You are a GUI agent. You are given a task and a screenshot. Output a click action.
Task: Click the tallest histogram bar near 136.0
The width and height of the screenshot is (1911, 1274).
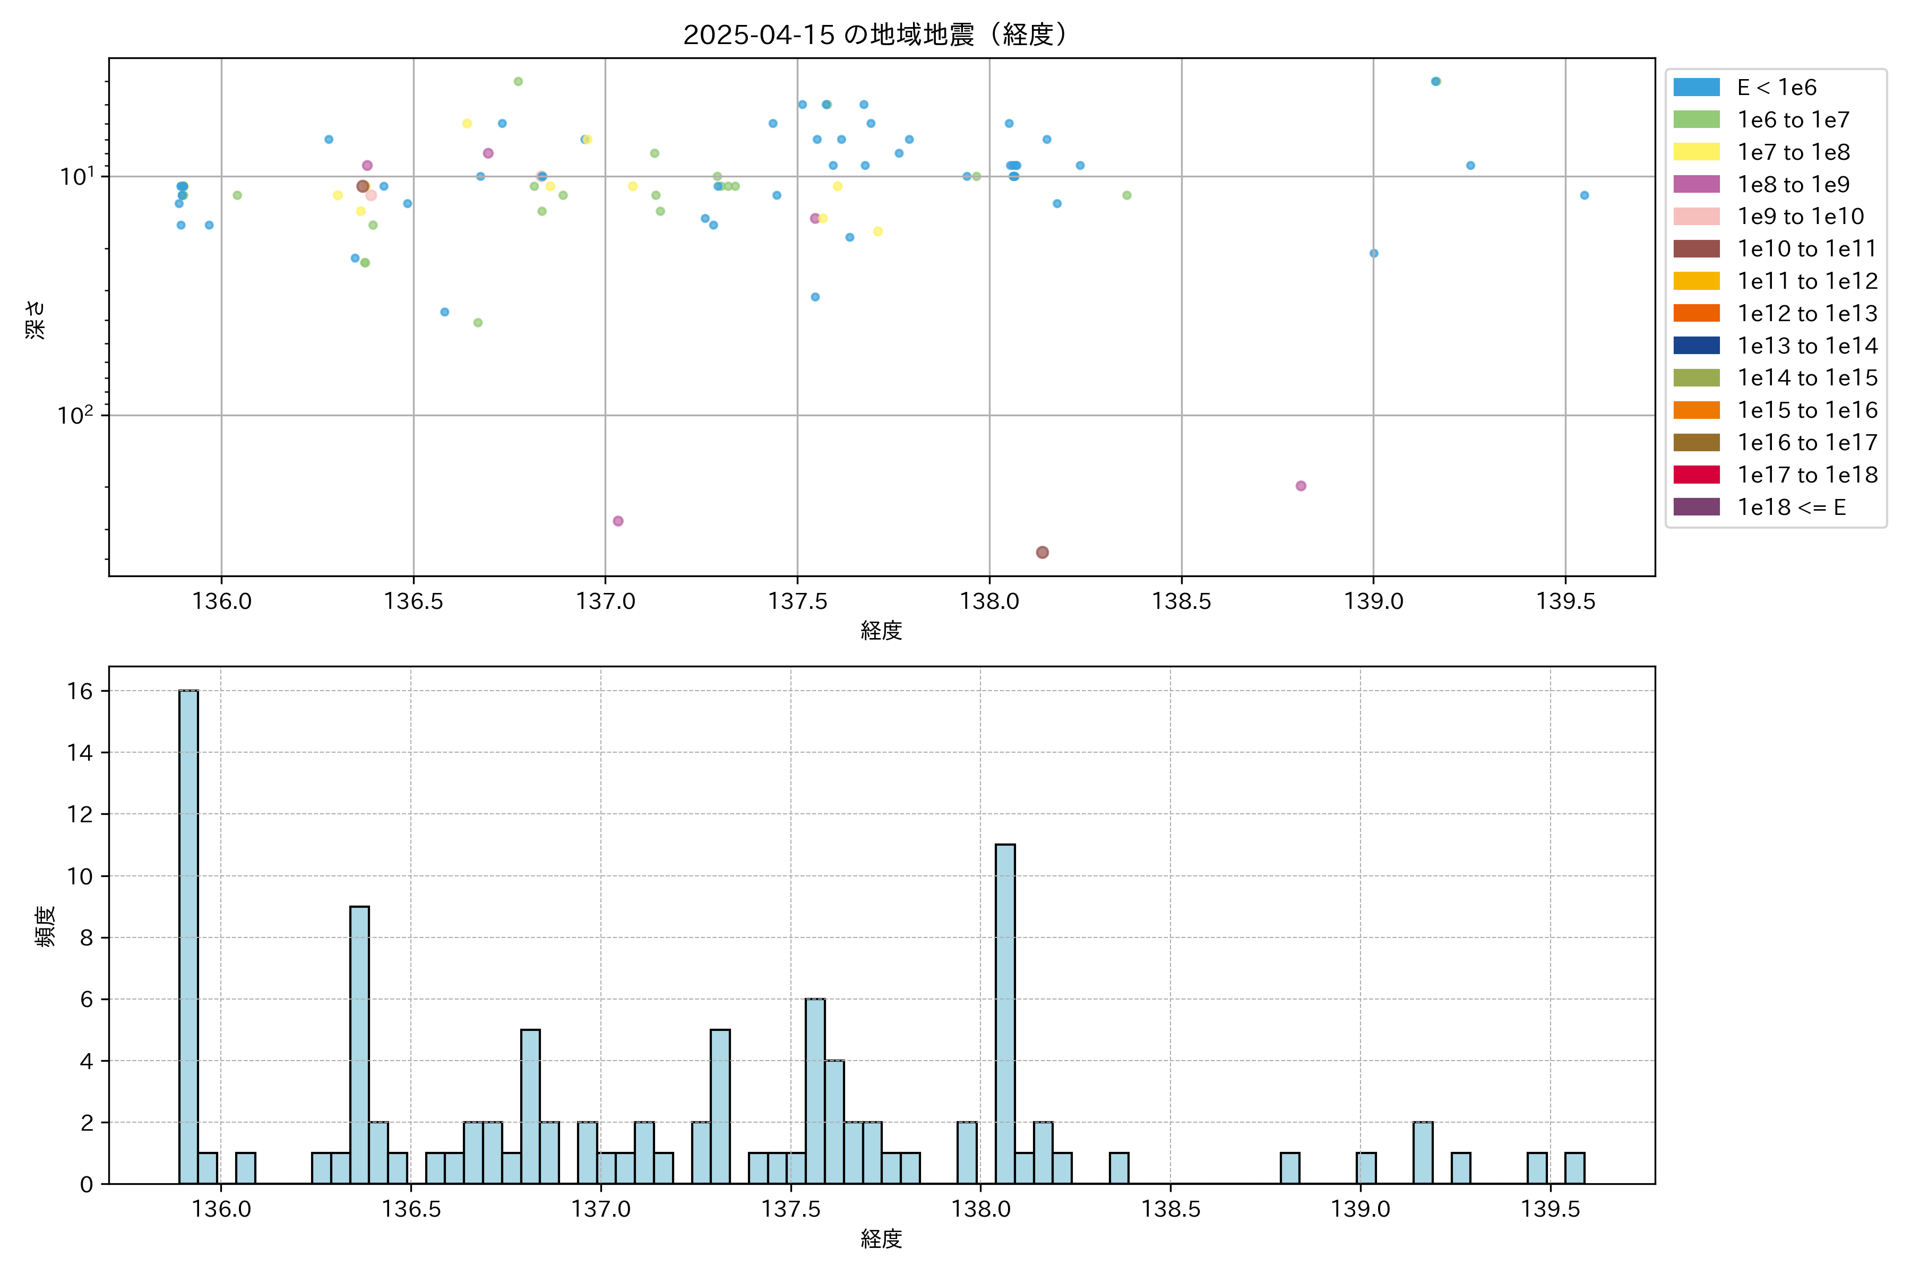(x=188, y=936)
